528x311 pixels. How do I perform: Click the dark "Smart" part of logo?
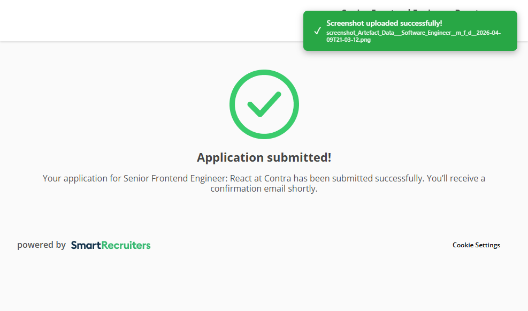pyautogui.click(x=86, y=245)
